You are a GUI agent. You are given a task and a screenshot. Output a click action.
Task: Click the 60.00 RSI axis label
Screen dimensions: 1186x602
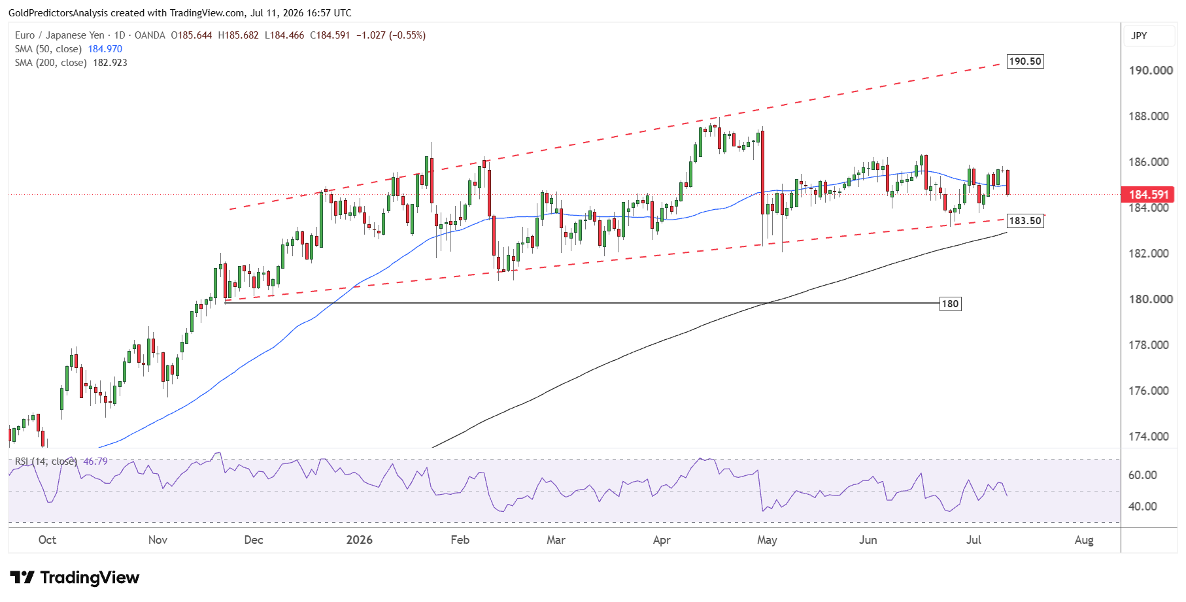pos(1143,475)
